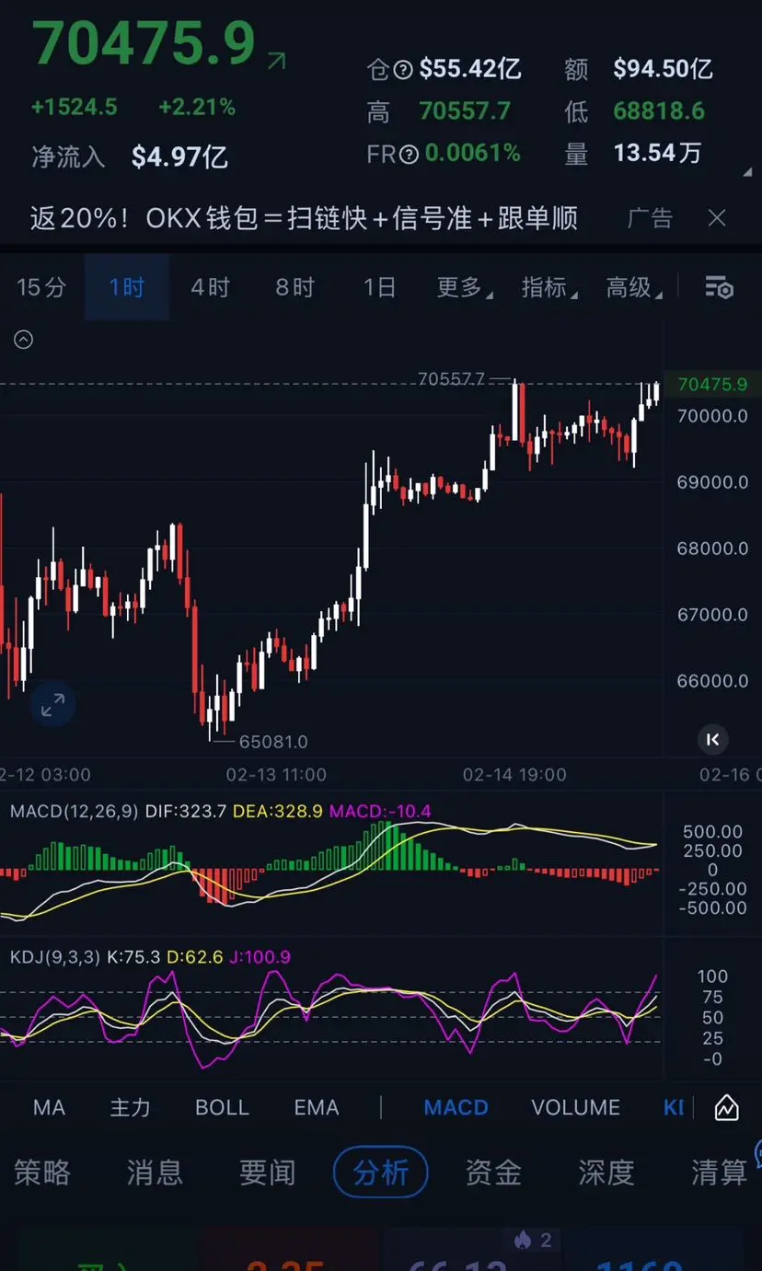Expand the stats panel corner triangle
Image resolution: width=762 pixels, height=1271 pixels.
tap(746, 171)
